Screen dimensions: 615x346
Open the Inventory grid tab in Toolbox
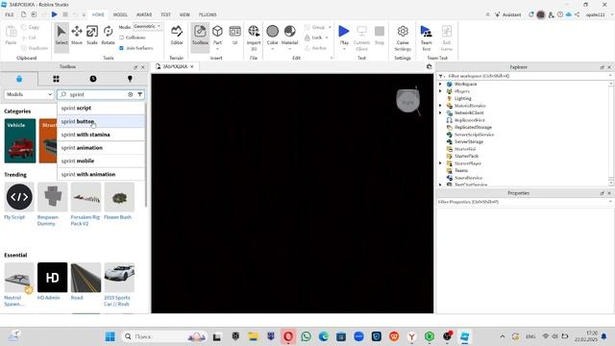point(56,79)
